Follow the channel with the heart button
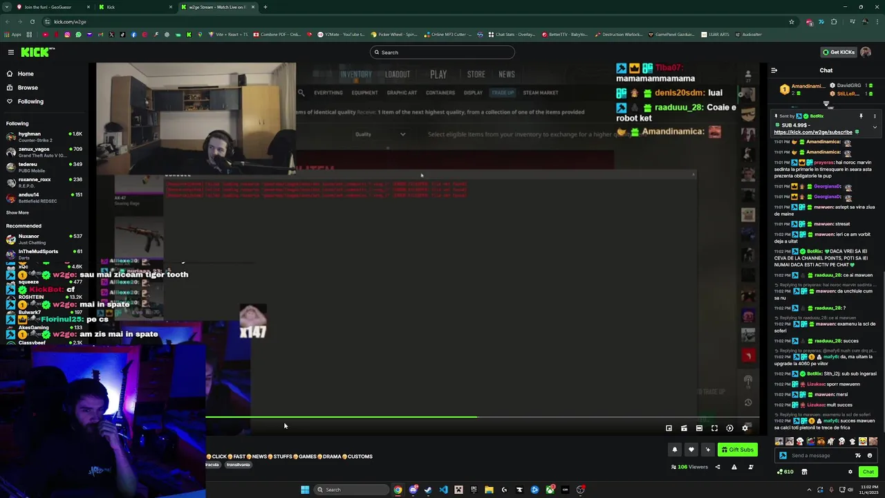The image size is (885, 498). (x=691, y=450)
